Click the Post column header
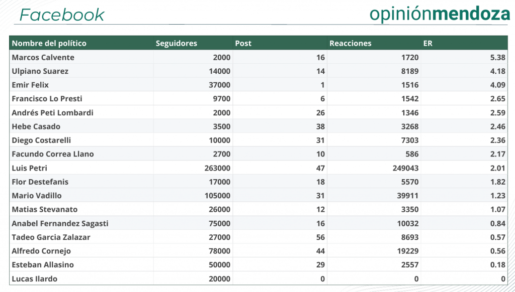Screen dimensions: 515x292 (x=243, y=43)
